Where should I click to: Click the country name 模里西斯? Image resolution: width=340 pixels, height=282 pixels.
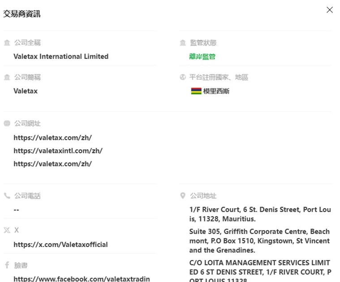pos(216,91)
